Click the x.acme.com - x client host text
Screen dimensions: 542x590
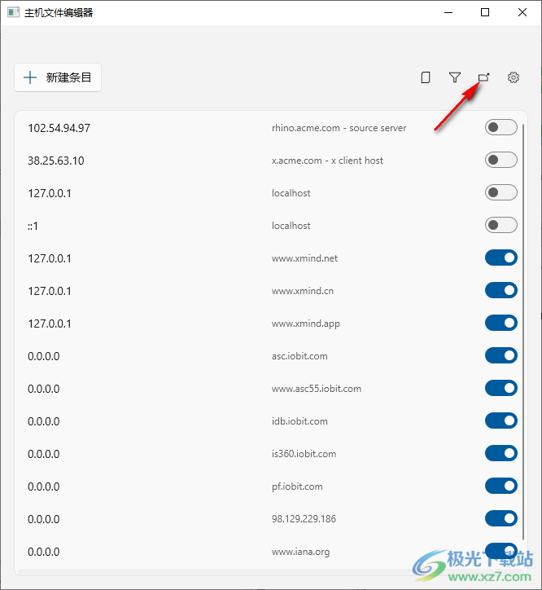point(327,161)
